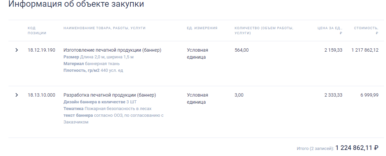The image size is (386, 156).
Task: Expand row 18.12.19.190 chevron
Action: (17, 50)
